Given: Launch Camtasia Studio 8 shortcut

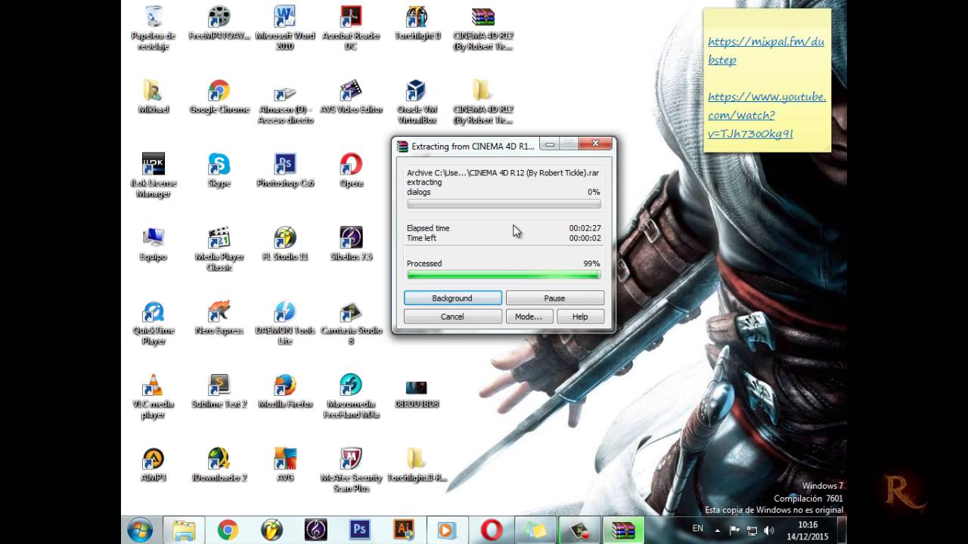Looking at the screenshot, I should point(351,323).
